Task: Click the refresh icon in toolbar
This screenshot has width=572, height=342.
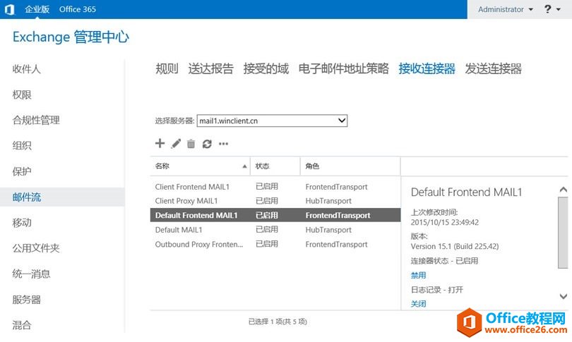Action: (x=207, y=144)
